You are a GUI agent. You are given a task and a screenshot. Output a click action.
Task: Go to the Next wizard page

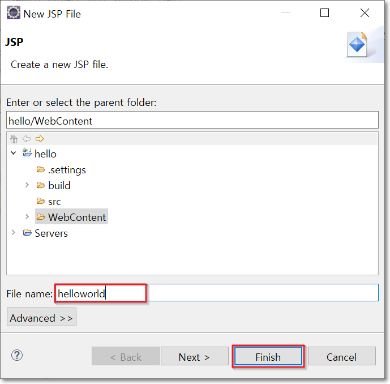pos(194,357)
